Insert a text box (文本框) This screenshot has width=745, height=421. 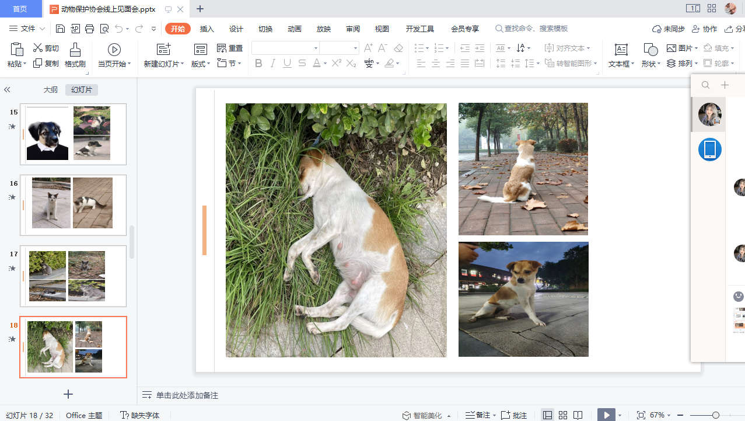(x=621, y=55)
